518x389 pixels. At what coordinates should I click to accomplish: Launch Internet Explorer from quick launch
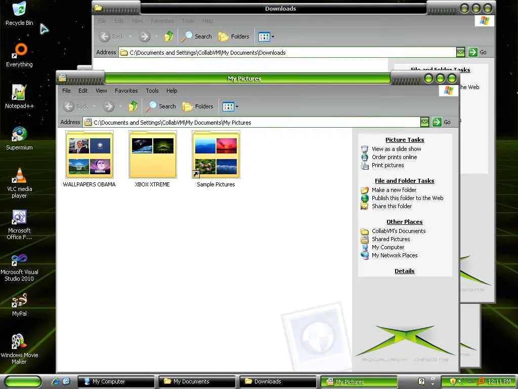pyautogui.click(x=55, y=381)
